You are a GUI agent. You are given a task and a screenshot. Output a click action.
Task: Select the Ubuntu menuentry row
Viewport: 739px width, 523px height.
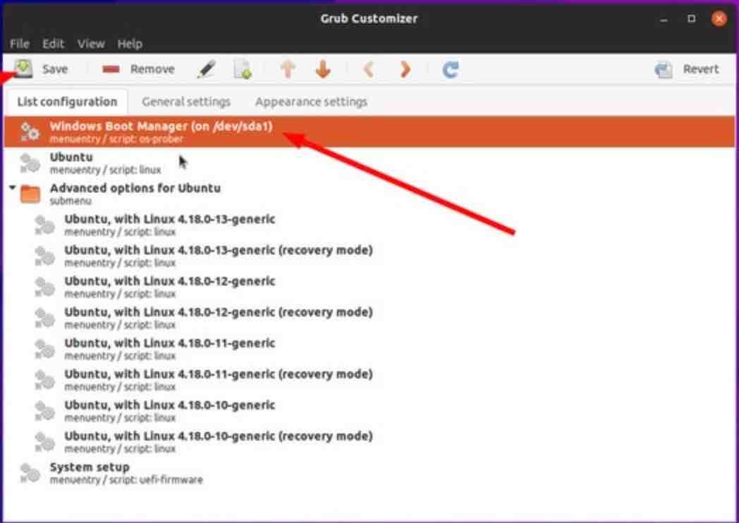(x=369, y=163)
